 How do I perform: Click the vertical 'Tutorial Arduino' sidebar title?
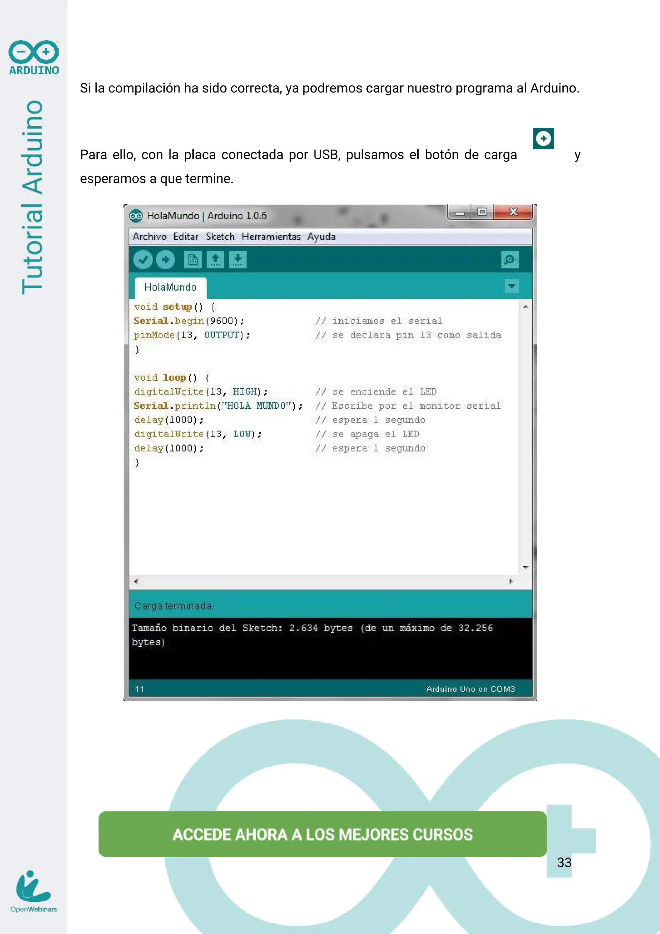click(x=33, y=197)
